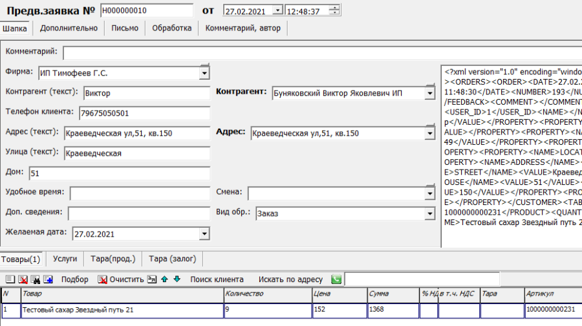The width and height of the screenshot is (582, 326).
Task: Click the Поиск клиента button
Action: (217, 279)
